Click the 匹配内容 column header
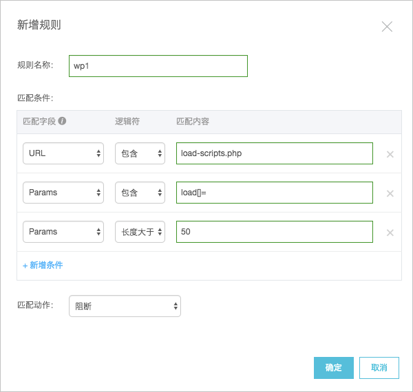This screenshot has width=413, height=392. pyautogui.click(x=193, y=121)
